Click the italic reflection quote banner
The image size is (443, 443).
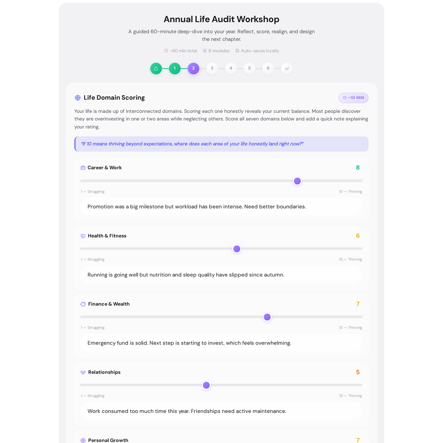pos(221,144)
